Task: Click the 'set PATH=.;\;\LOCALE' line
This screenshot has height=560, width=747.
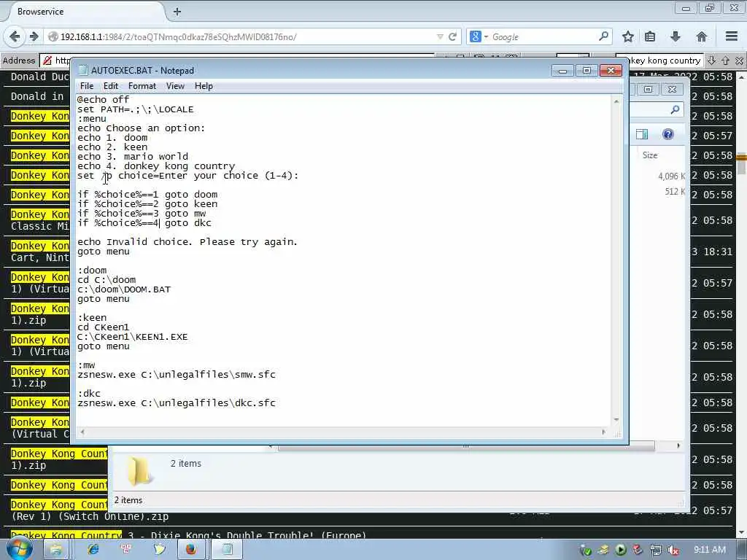Action: click(135, 109)
